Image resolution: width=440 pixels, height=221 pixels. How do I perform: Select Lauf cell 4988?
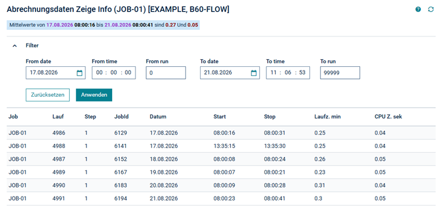59,146
